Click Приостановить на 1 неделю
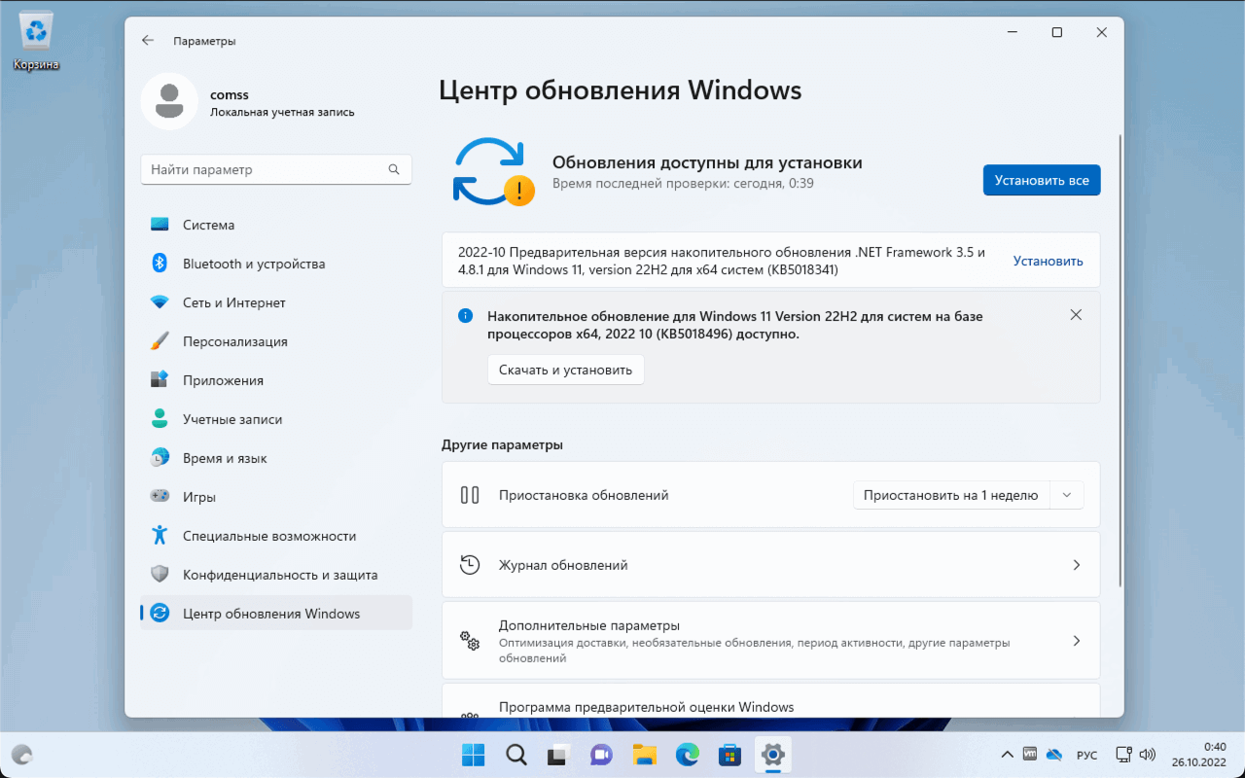This screenshot has height=778, width=1245. point(951,495)
